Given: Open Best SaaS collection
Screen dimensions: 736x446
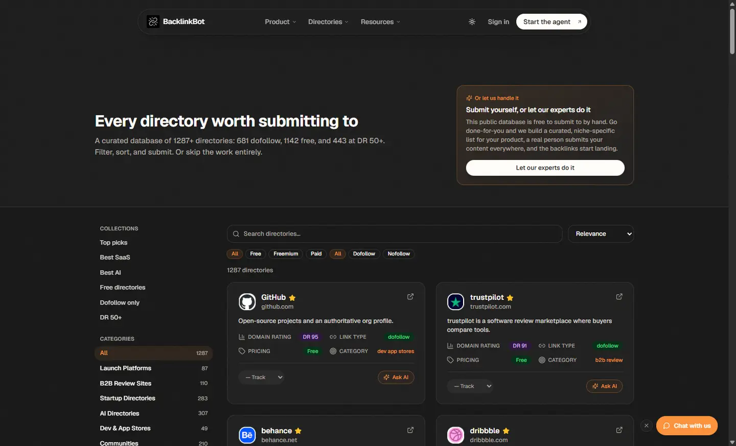Looking at the screenshot, I should coord(115,257).
